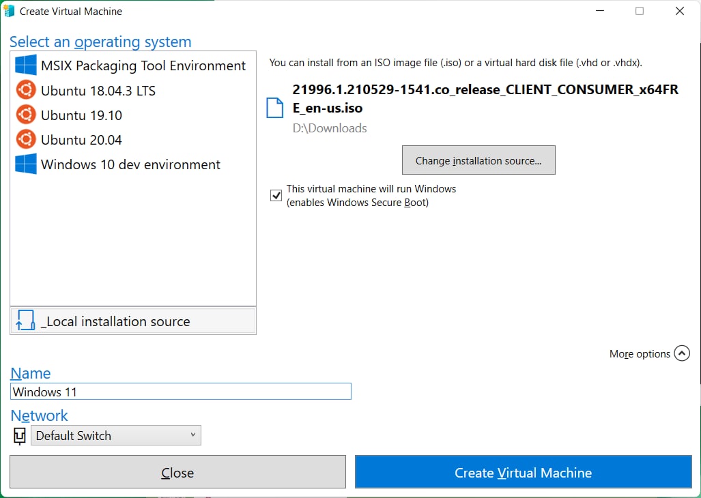Minimize the Create Virtual Machine window
Image resolution: width=701 pixels, height=498 pixels.
600,11
